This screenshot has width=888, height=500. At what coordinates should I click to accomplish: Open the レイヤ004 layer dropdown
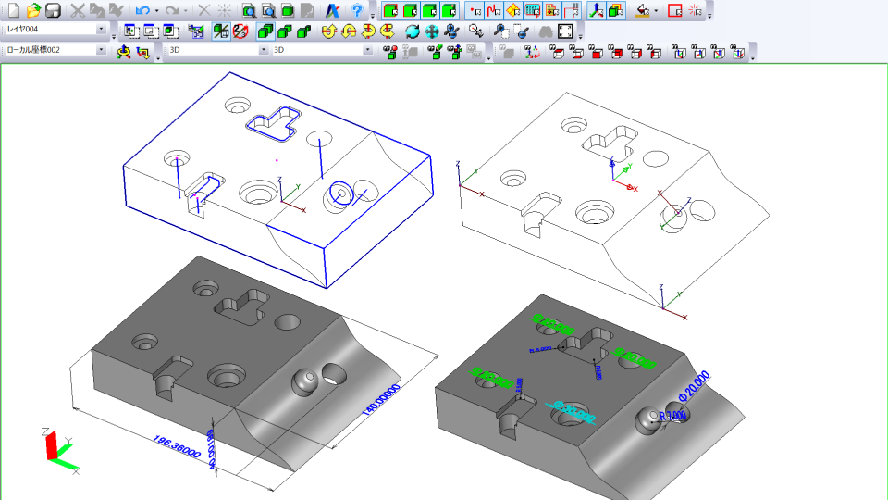tap(102, 30)
